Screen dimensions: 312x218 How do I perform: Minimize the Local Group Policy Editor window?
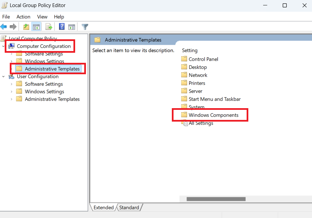(x=265, y=5)
